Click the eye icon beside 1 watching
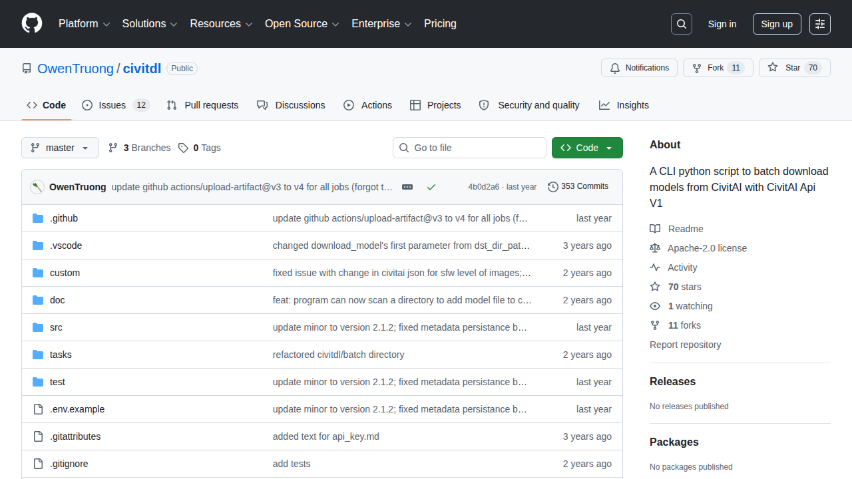 [655, 306]
